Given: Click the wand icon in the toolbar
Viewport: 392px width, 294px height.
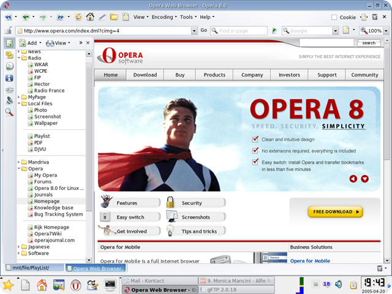Looking at the screenshot, I should [102, 17].
